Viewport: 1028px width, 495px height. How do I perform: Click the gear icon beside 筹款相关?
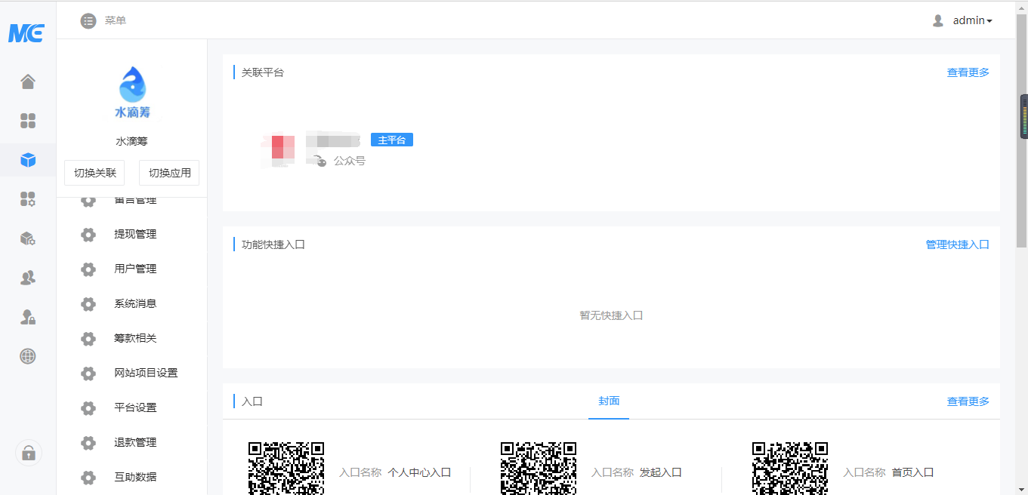88,339
